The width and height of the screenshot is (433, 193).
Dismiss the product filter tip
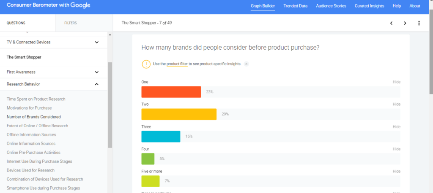click(x=247, y=64)
